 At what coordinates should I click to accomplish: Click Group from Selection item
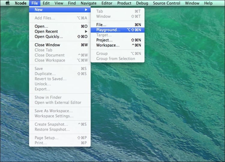coord(118,59)
